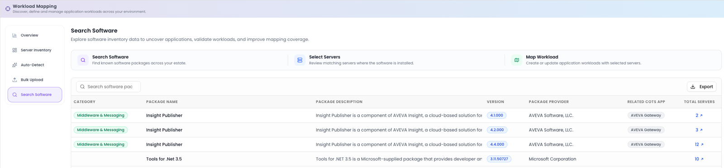The height and width of the screenshot is (168, 724).
Task: Click arrow icon next to 3 servers
Action: (x=701, y=130)
